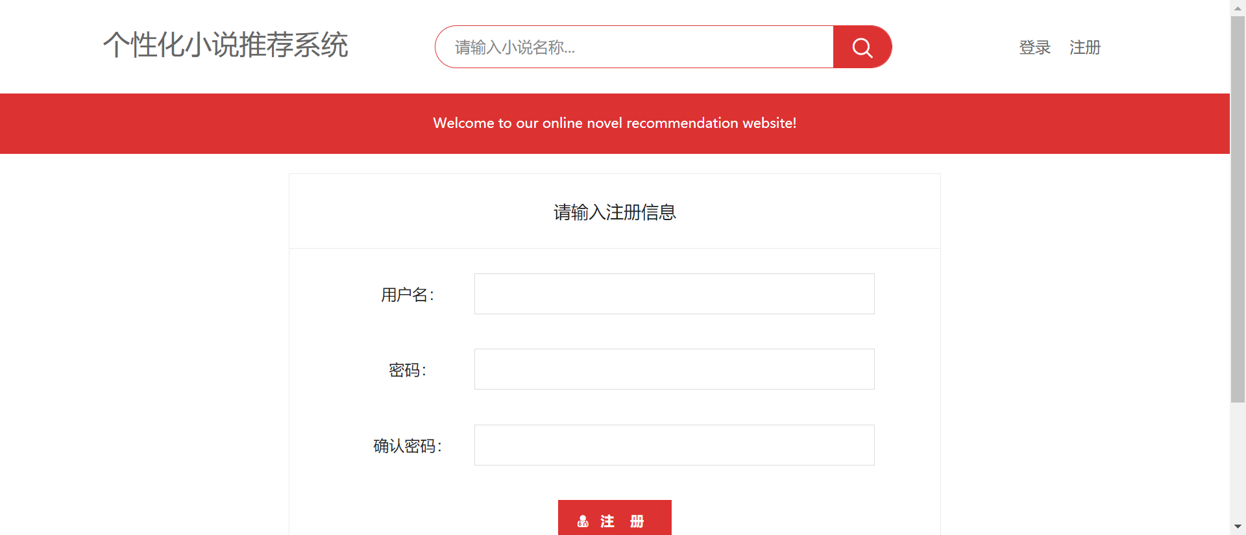Open the 登录 login link
This screenshot has height=535, width=1246.
(1034, 47)
